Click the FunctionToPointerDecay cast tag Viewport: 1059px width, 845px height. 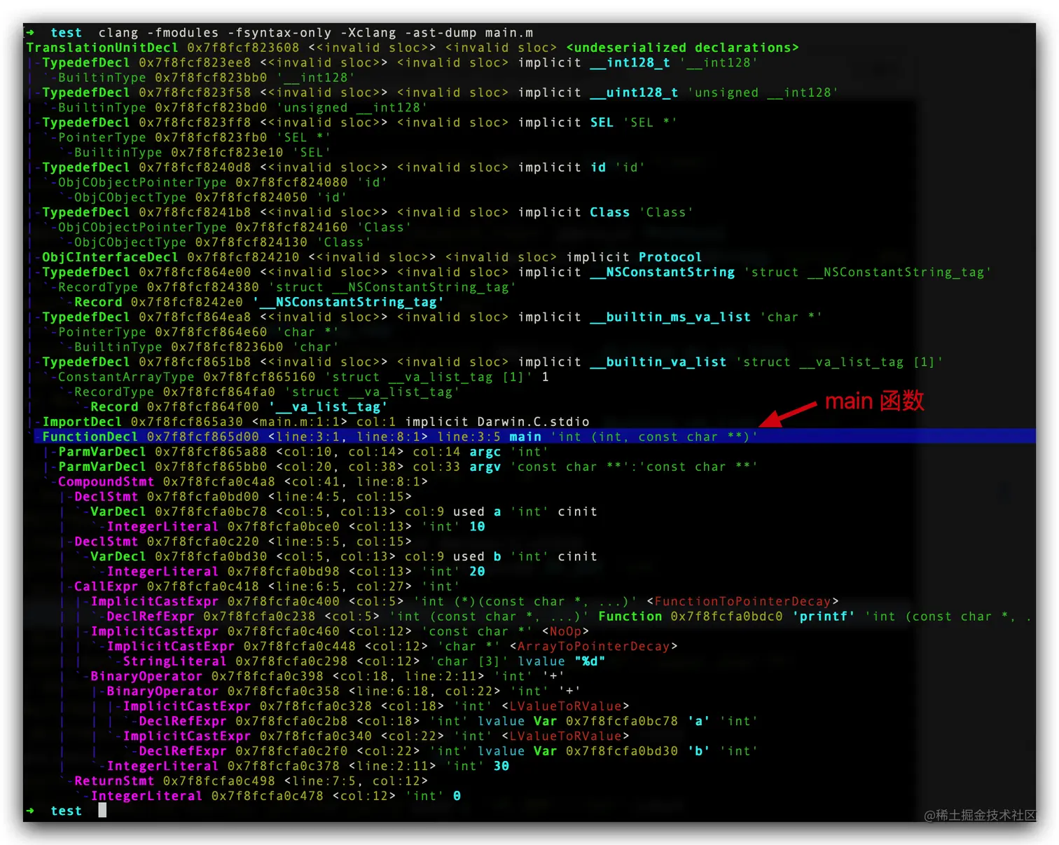tap(744, 601)
